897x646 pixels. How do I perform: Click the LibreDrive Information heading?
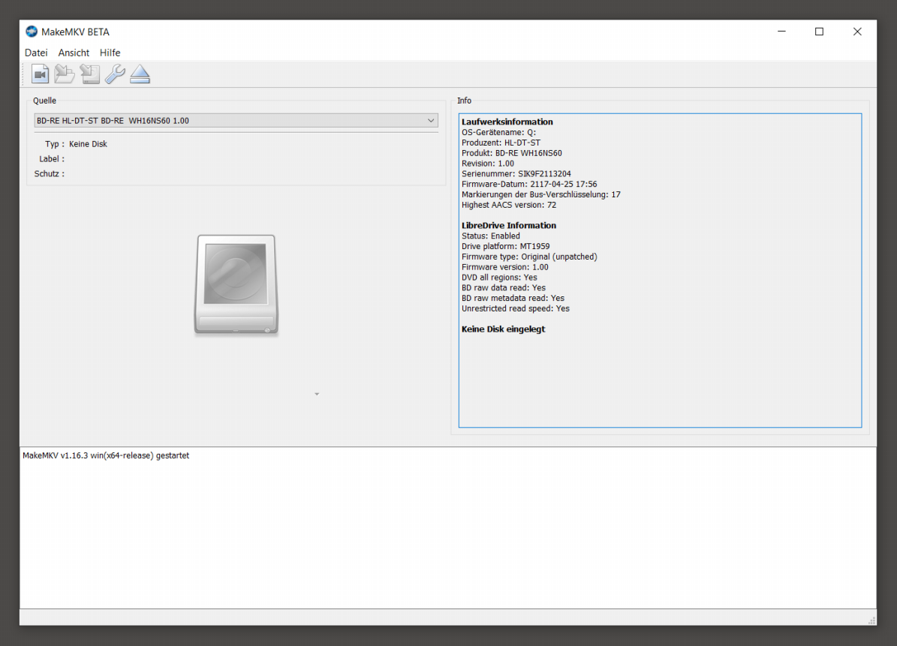[x=509, y=225]
